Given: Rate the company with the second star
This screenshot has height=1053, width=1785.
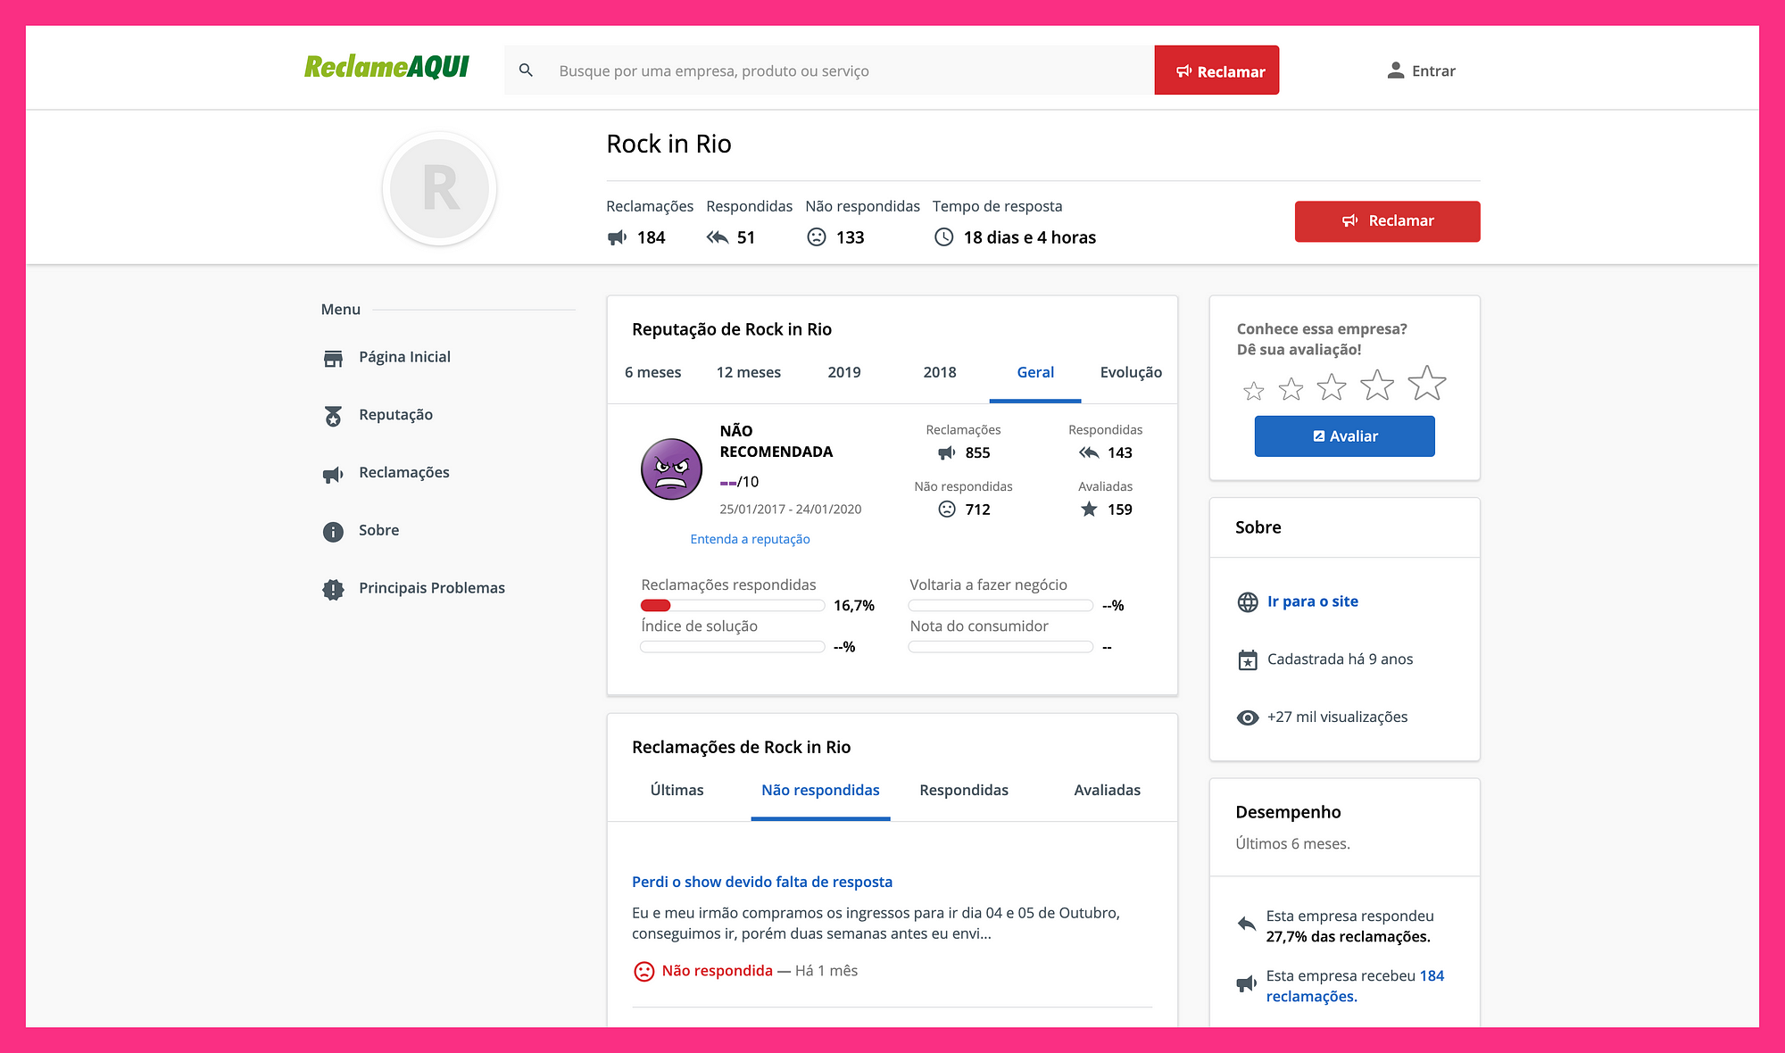Looking at the screenshot, I should coord(1291,389).
